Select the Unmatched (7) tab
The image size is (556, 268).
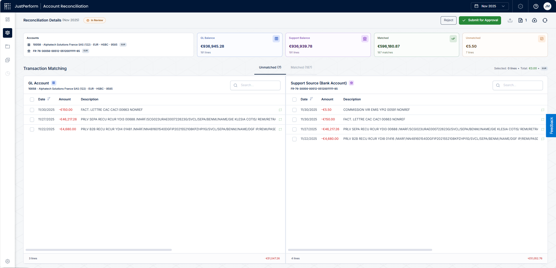(270, 67)
